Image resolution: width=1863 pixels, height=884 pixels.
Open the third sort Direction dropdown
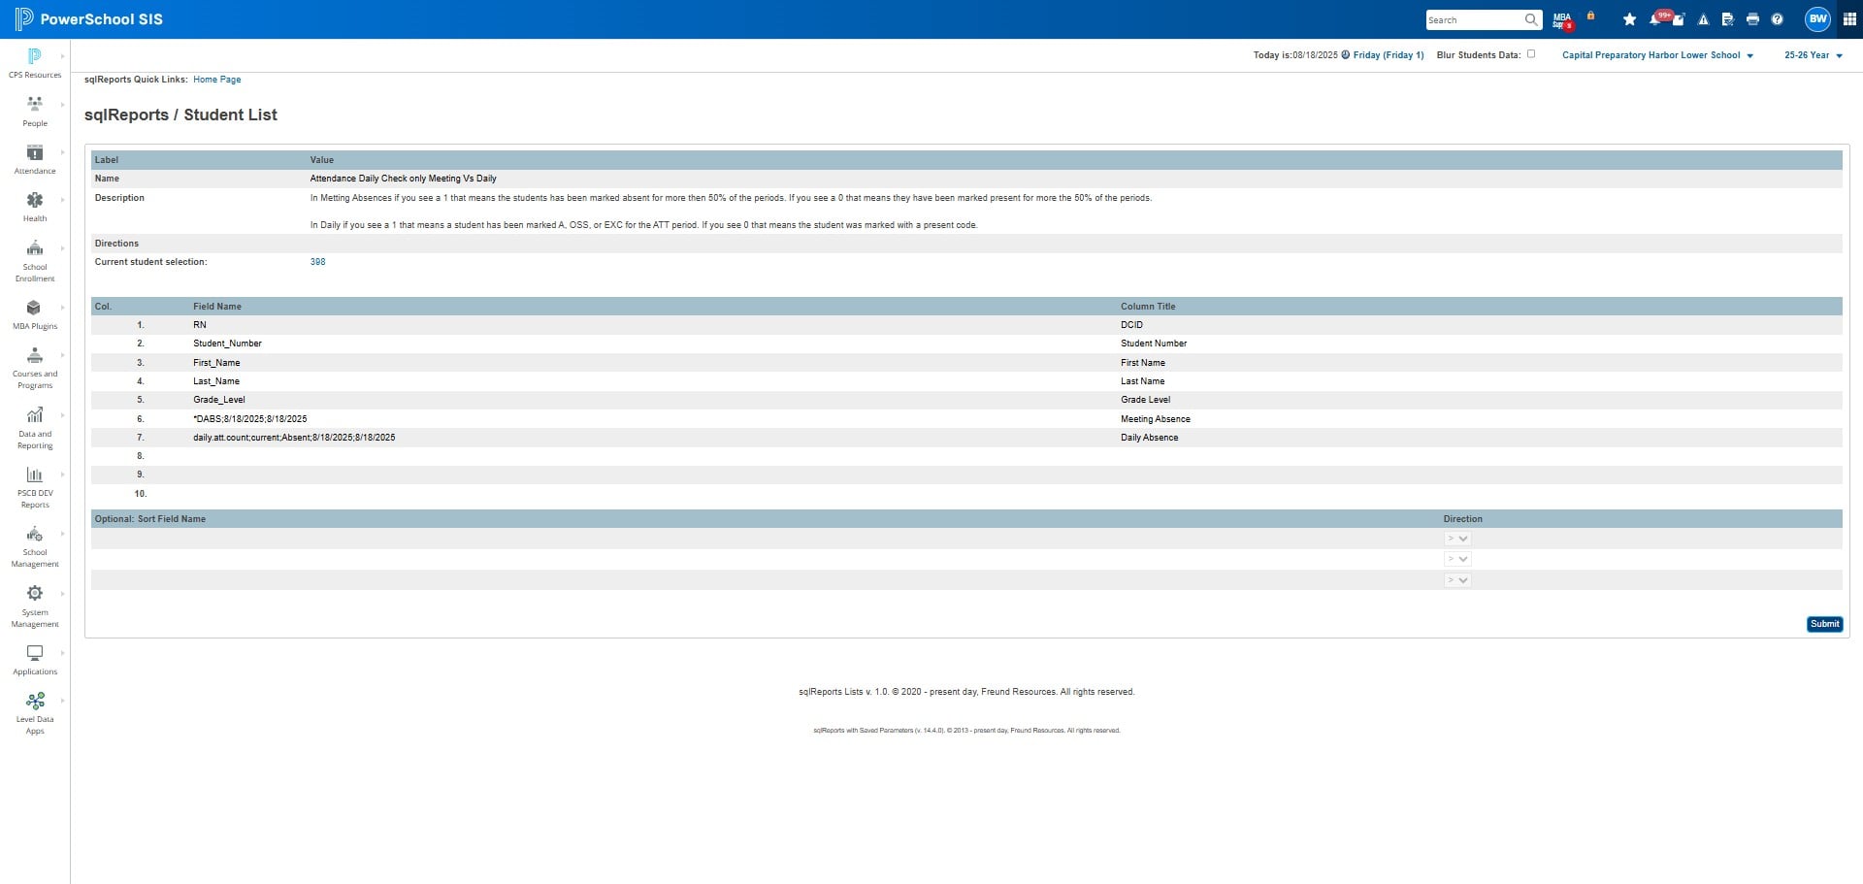coord(1457,580)
